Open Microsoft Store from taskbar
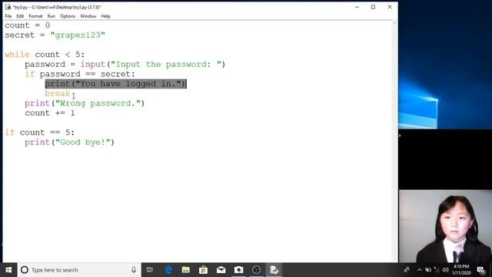 click(x=203, y=270)
